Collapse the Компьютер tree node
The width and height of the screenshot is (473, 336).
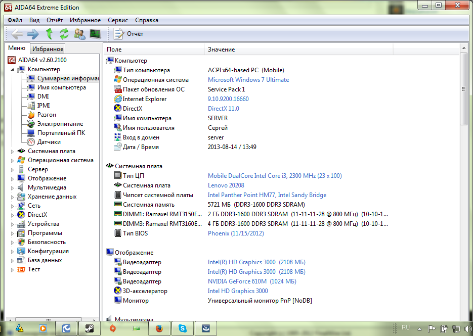click(12, 70)
